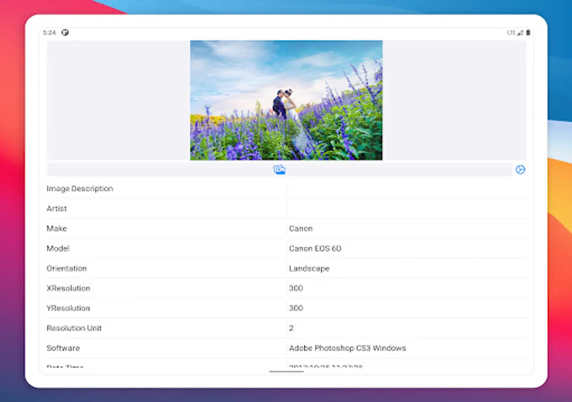The height and width of the screenshot is (402, 572).
Task: Tap the round status icon beside the clock
Action: (x=65, y=33)
